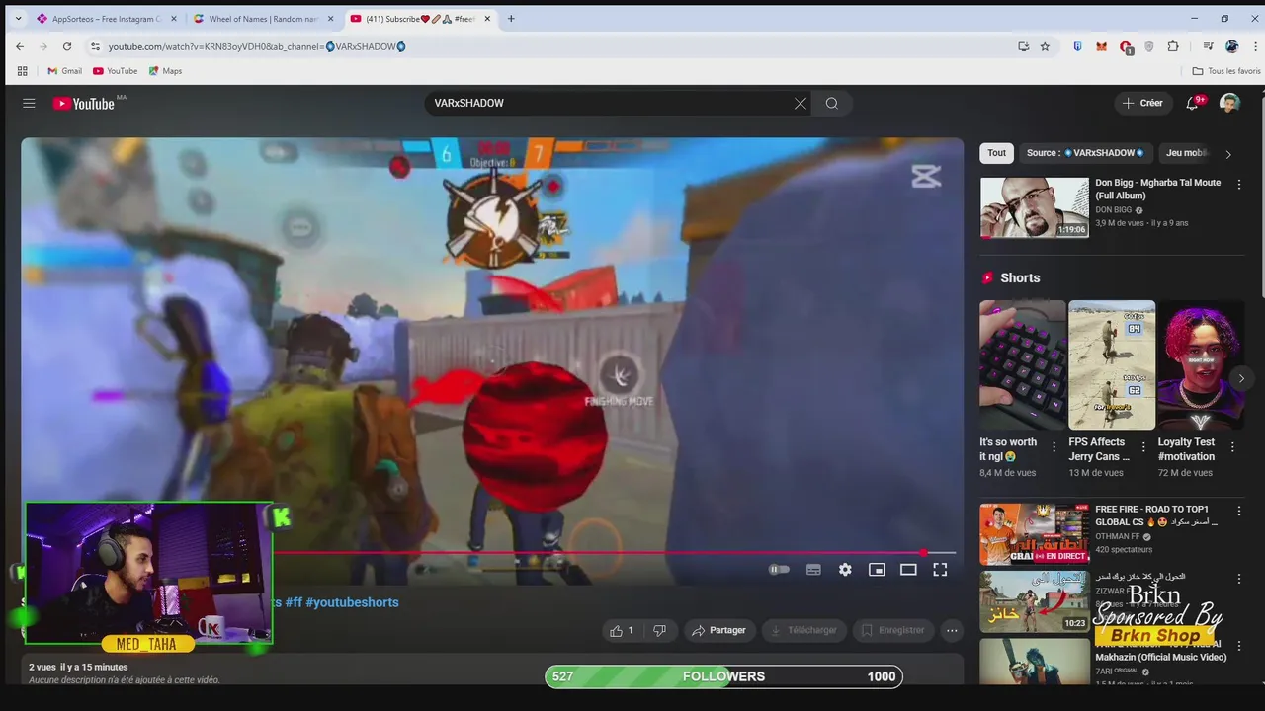1265x711 pixels.
Task: Open video player settings gear
Action: (845, 570)
